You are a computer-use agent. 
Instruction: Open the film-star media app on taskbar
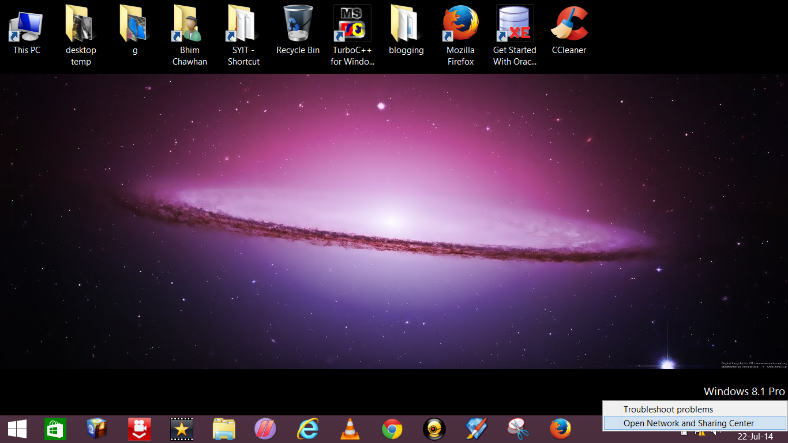182,429
